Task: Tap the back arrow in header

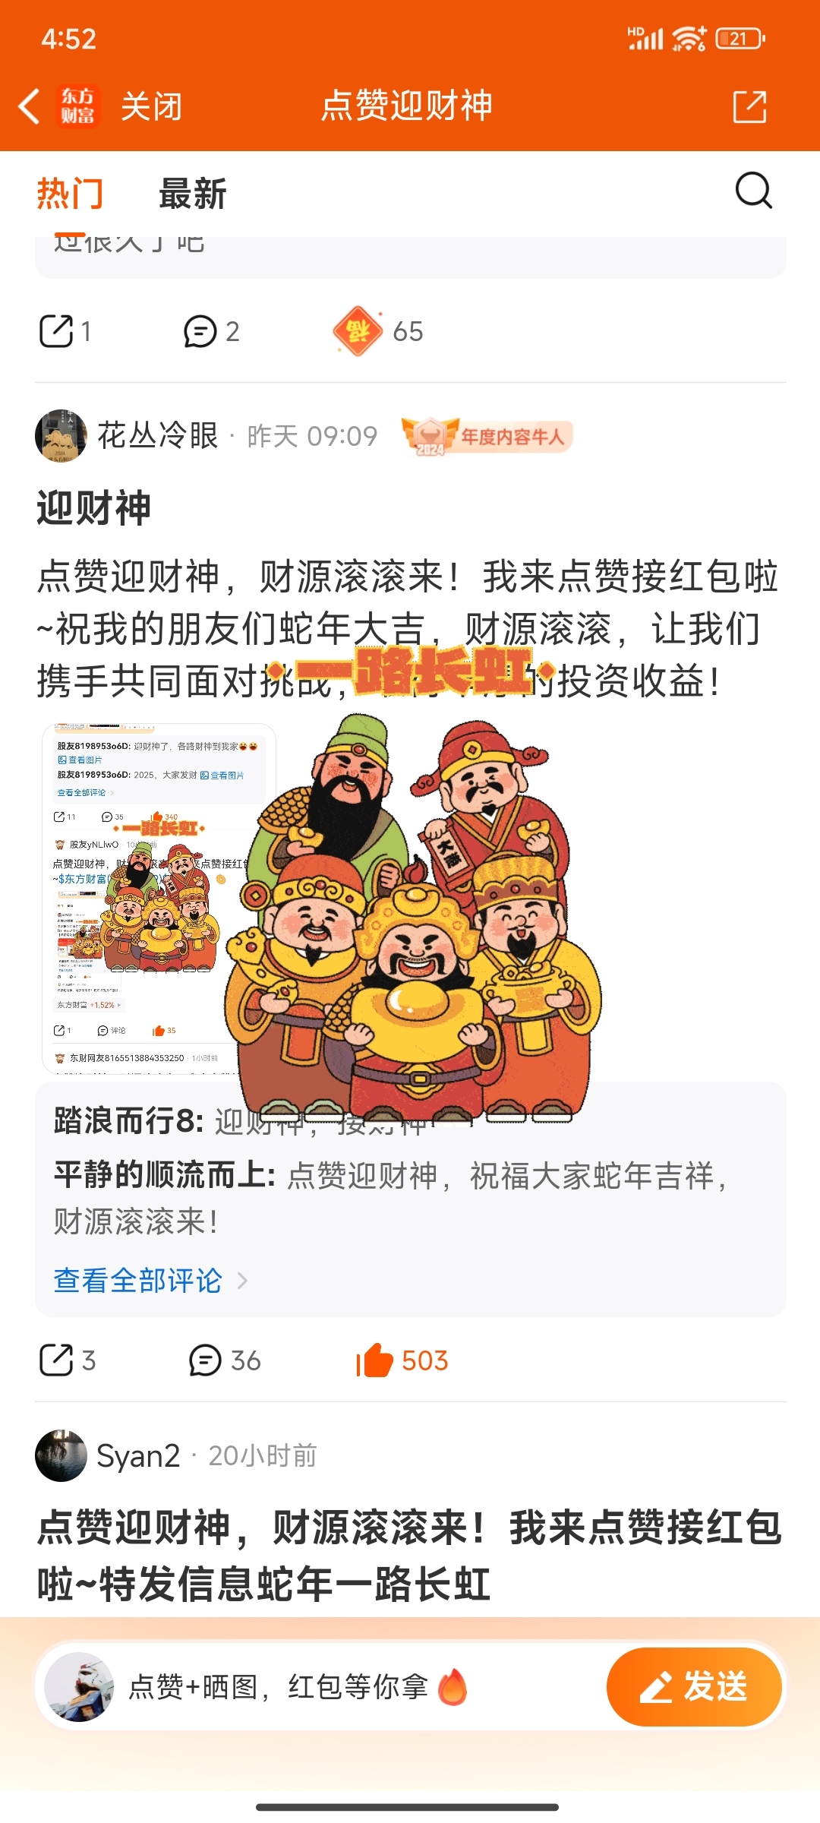Action: (30, 106)
